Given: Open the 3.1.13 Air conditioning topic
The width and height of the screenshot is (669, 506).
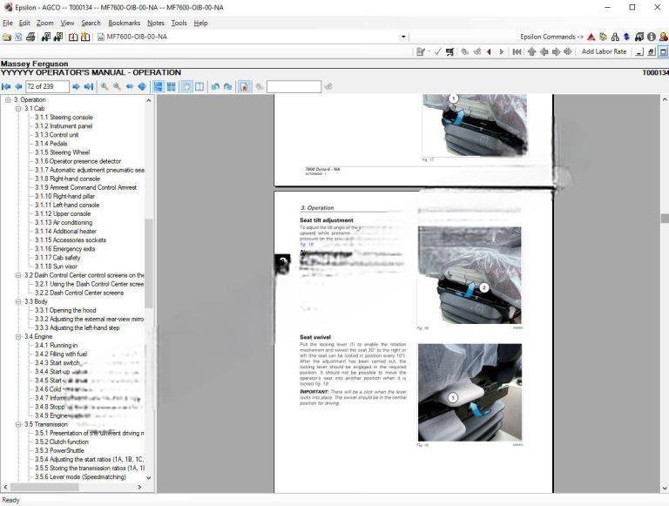Looking at the screenshot, I should click(64, 223).
